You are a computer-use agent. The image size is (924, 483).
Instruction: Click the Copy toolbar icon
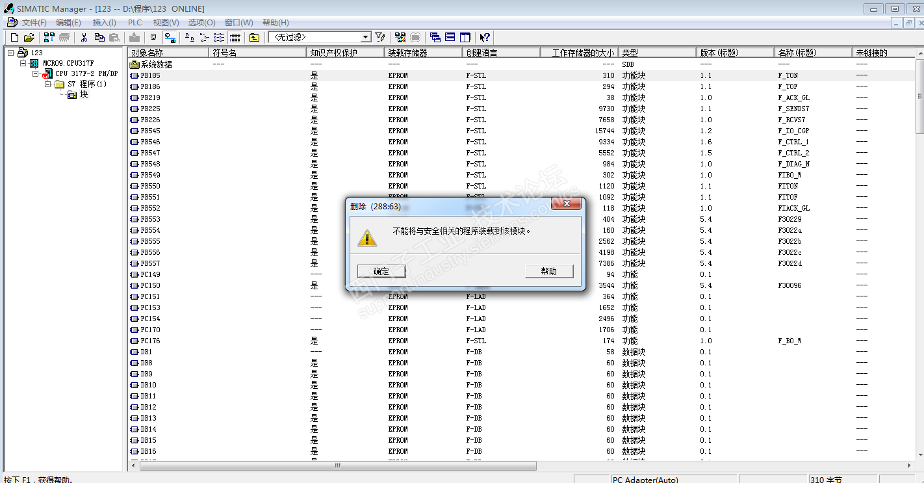pos(99,38)
